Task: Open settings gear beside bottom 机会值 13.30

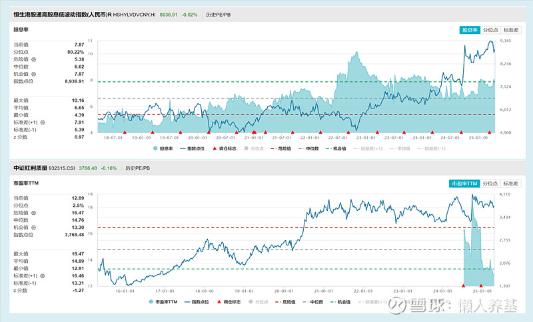Action: click(x=34, y=228)
